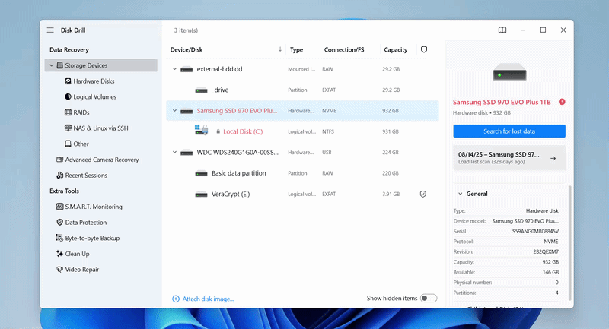This screenshot has height=329, width=609.
Task: Select the WDC WDS240G1G0A-00SS disk row
Action: [302, 152]
